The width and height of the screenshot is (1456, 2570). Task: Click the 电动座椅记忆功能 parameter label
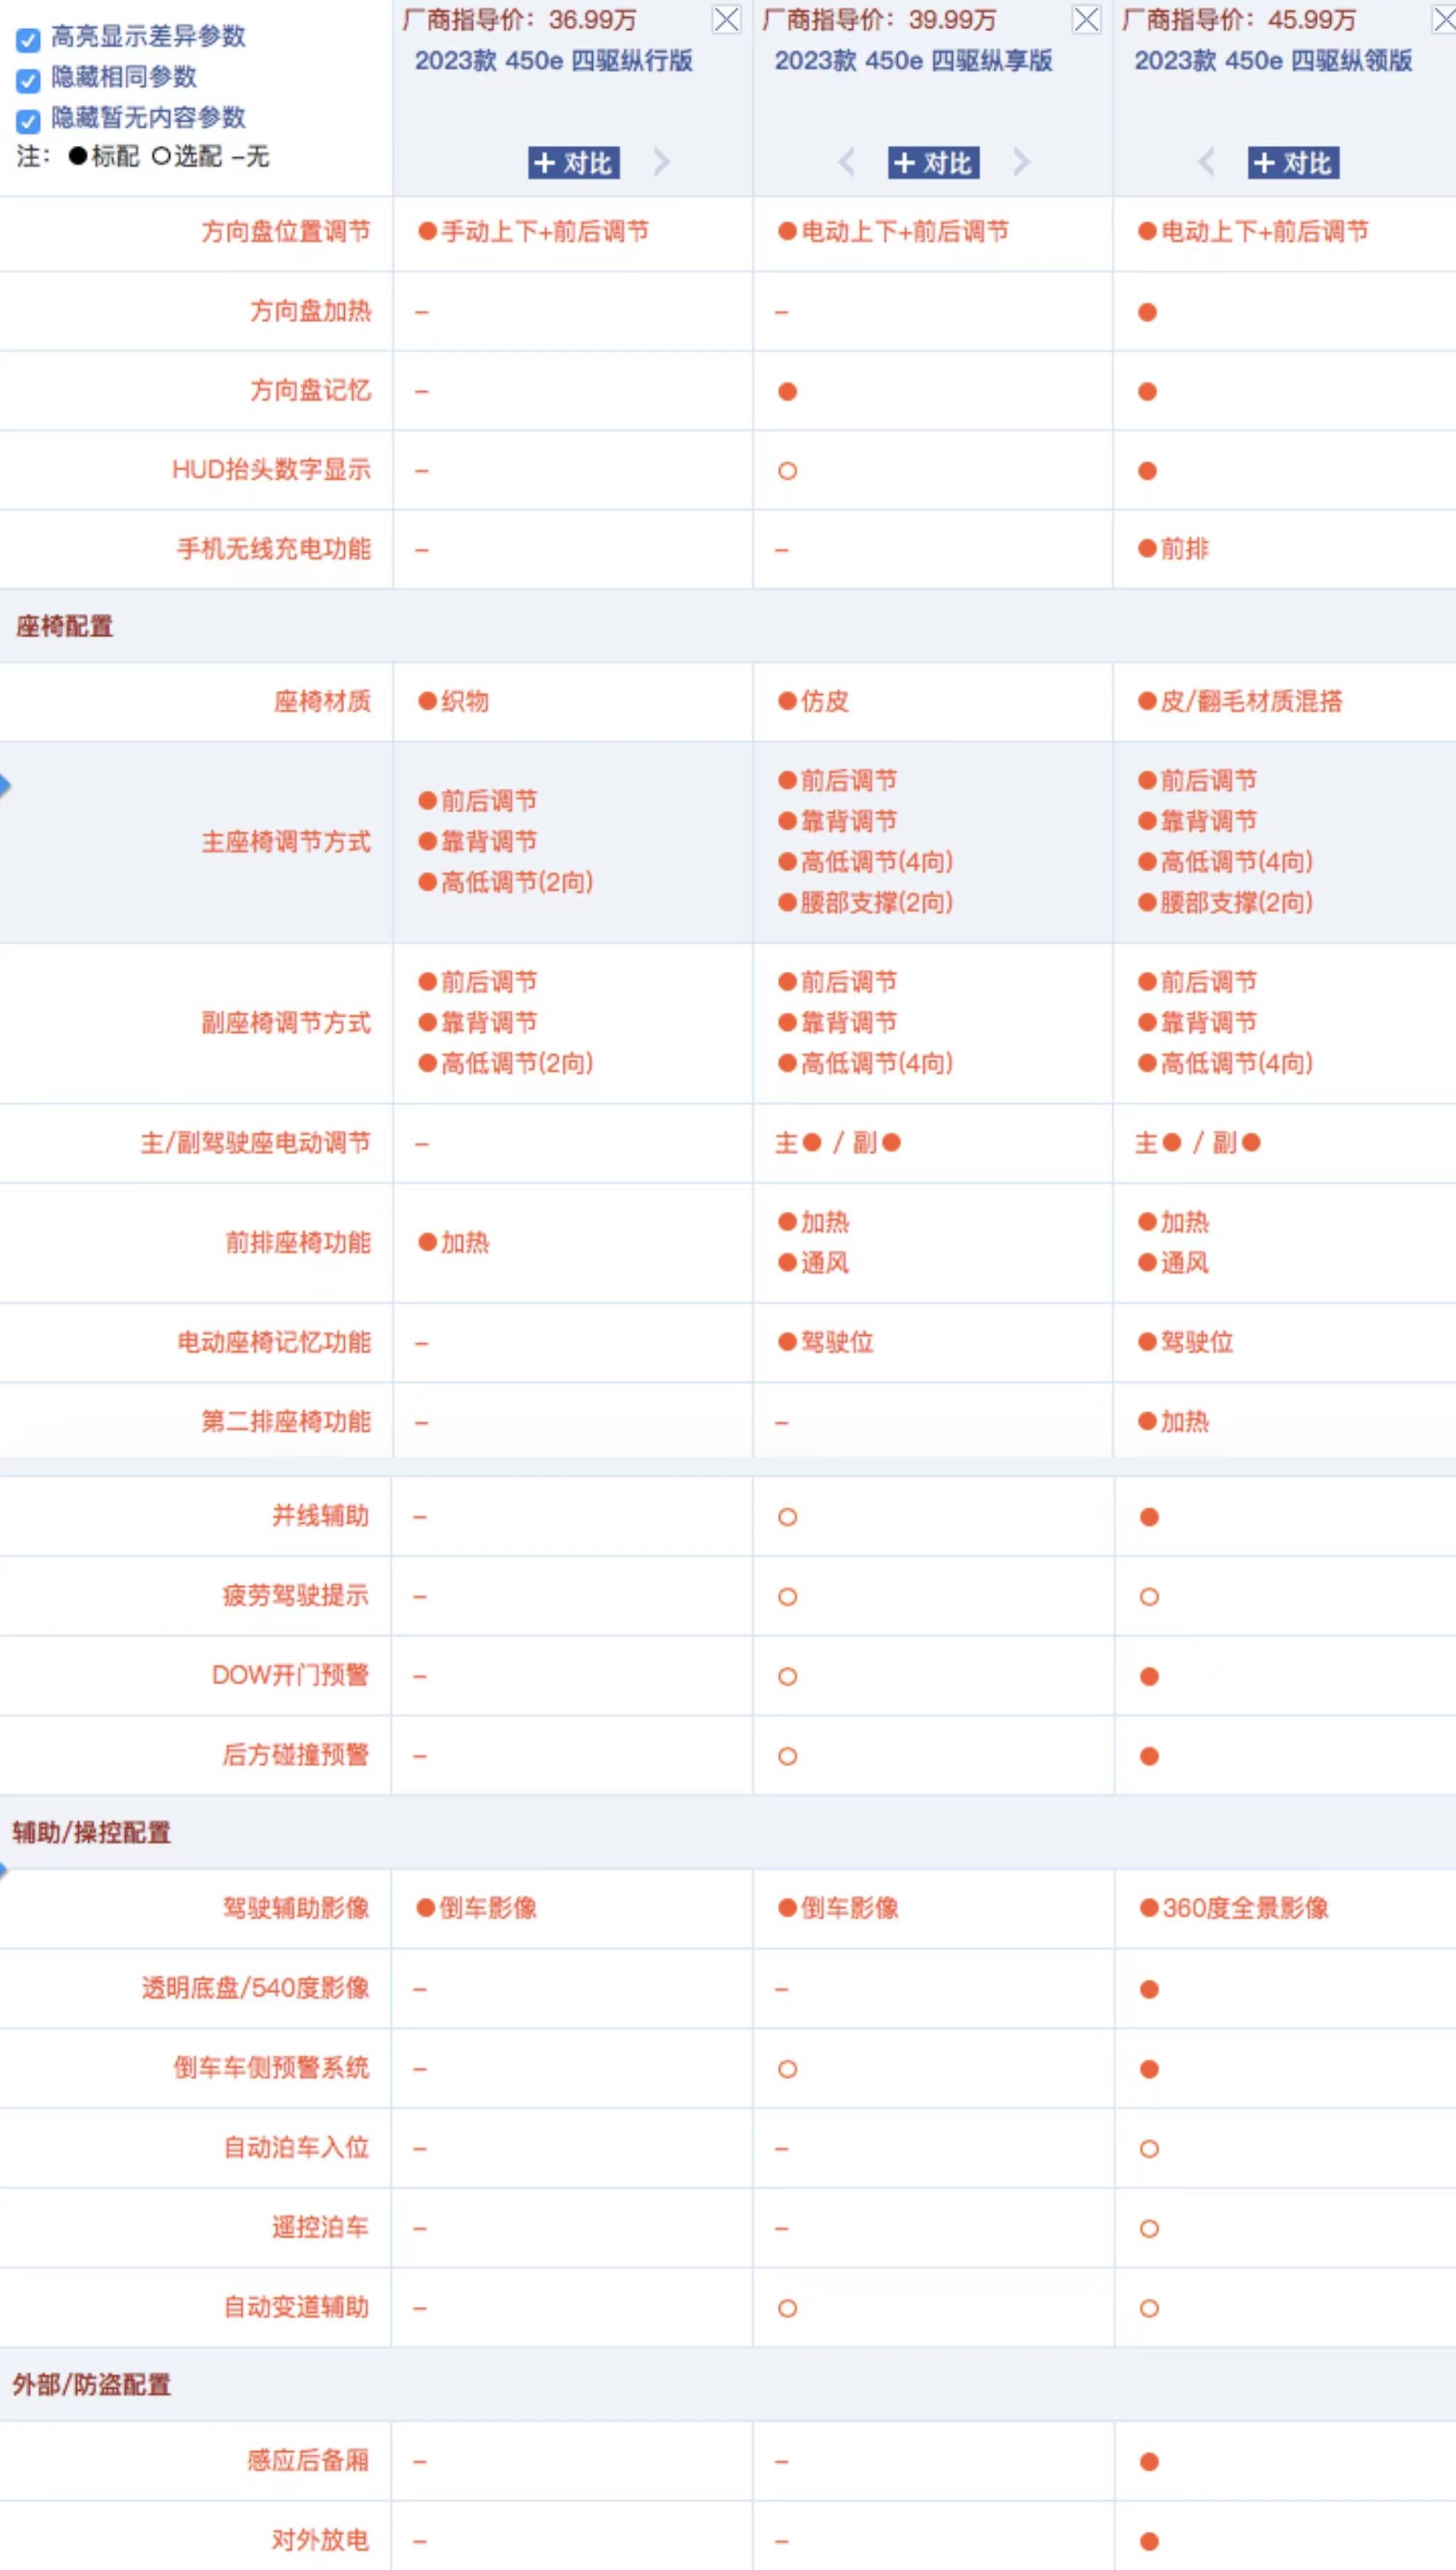274,1342
